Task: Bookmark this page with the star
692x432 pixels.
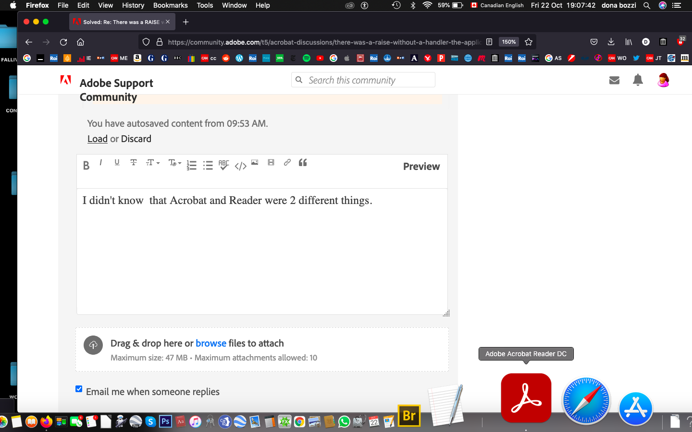Action: (529, 42)
